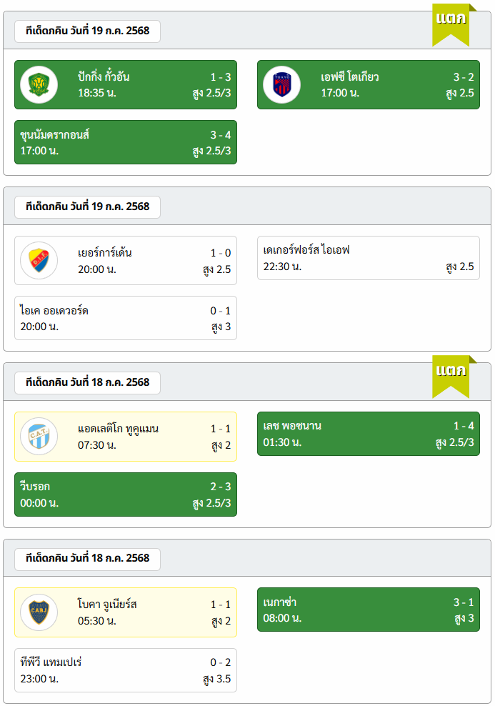Click the Atlético Tucumán C.A.T. logo
Screen dimensions: 495x706
[x=39, y=436]
